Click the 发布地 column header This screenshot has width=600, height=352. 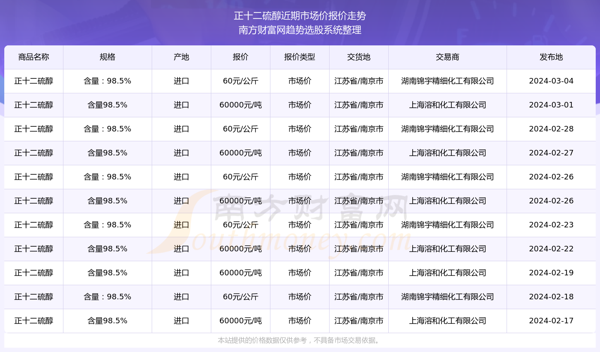coord(551,57)
